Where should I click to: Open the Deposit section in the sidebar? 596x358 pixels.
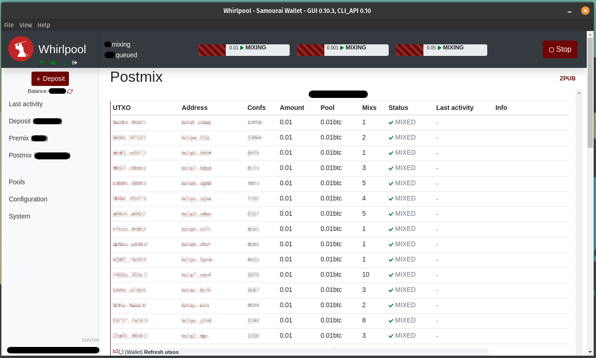[35, 121]
